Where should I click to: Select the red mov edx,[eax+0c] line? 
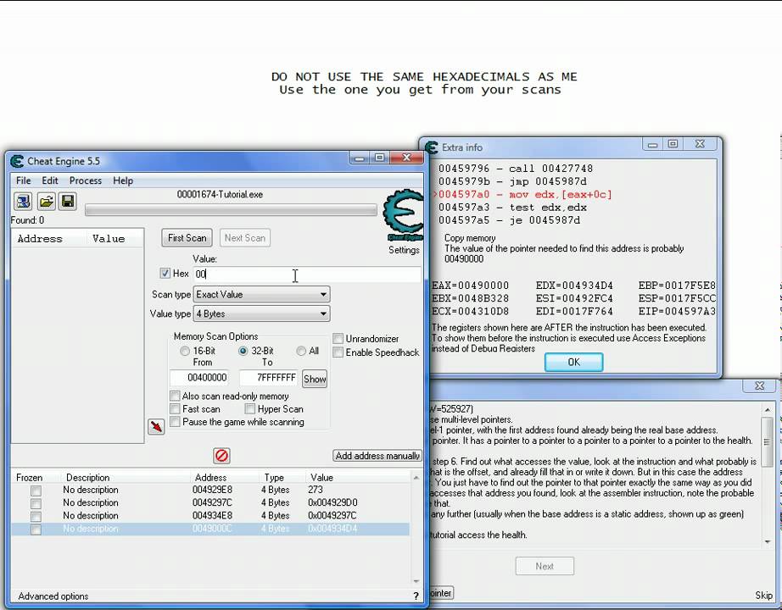tap(525, 194)
